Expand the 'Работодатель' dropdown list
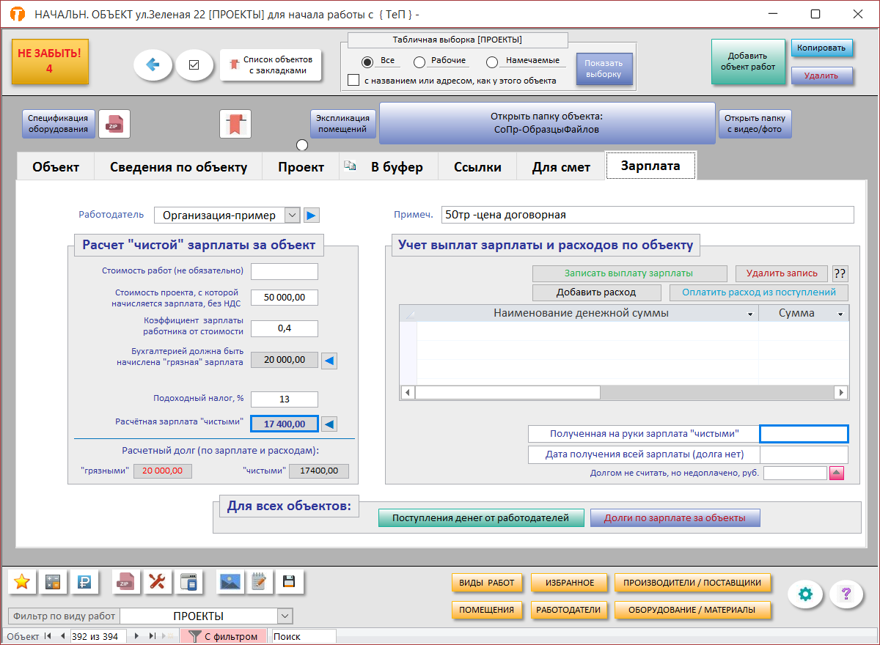880x645 pixels. tap(292, 215)
